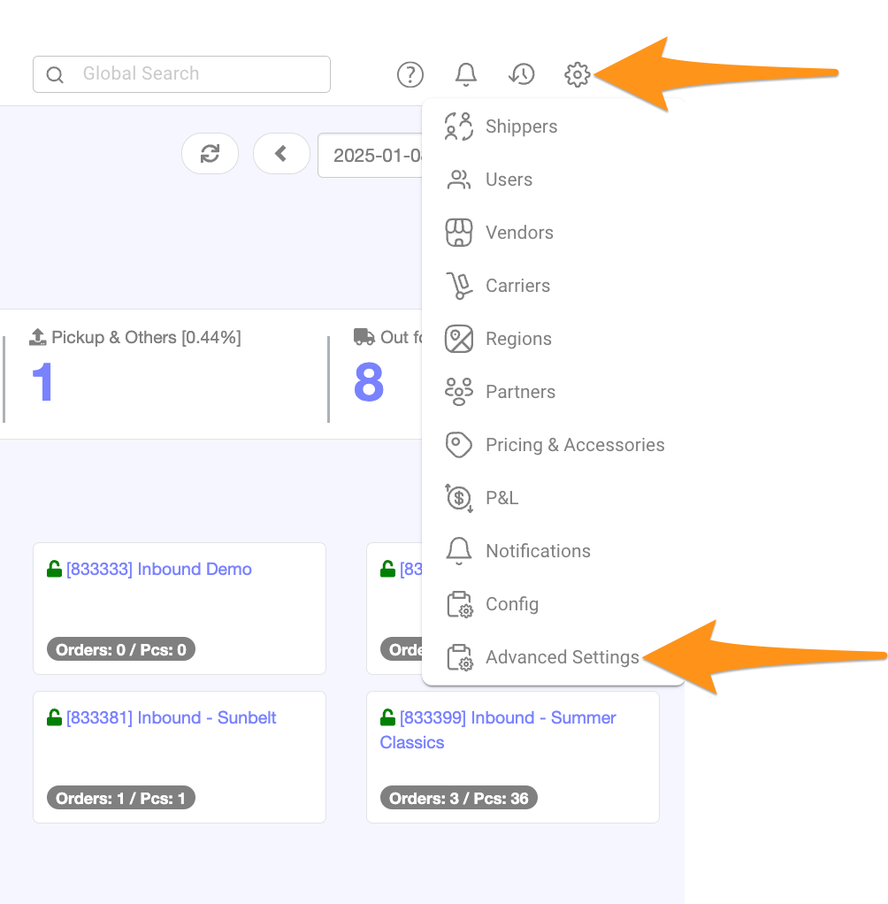Click the Regions map icon

pos(459,339)
